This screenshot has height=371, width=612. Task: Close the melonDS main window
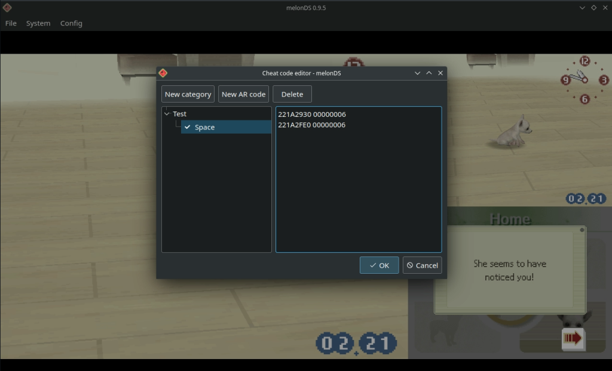(x=605, y=7)
